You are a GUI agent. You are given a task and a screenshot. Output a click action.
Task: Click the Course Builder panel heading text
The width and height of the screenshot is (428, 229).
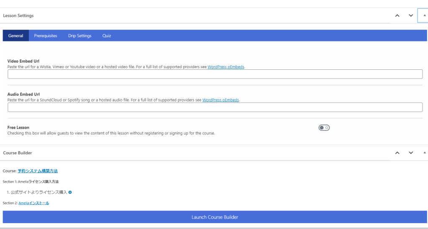pos(18,153)
